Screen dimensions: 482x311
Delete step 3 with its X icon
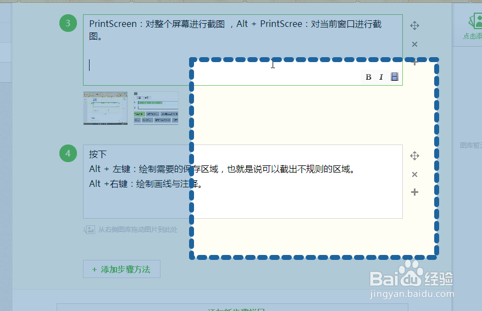[x=414, y=45]
